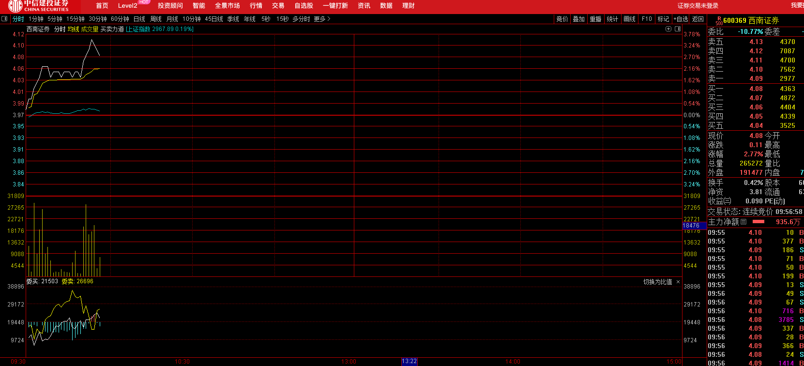This screenshot has height=366, width=804.
Task: Click the 交易状态 连续竞价 status text
Action: [x=741, y=212]
